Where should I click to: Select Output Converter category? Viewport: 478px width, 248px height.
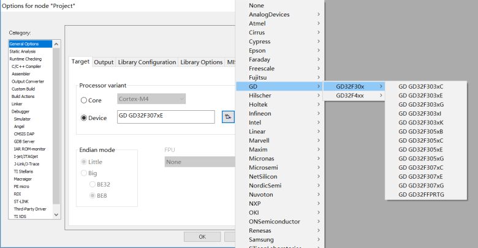coord(30,81)
